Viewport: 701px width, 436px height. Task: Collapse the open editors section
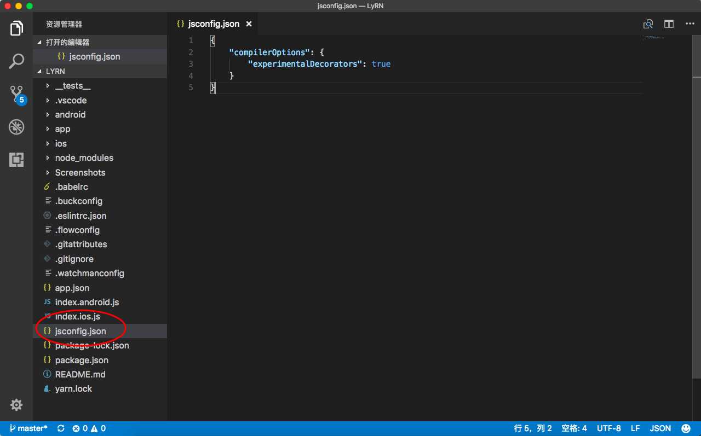[67, 42]
